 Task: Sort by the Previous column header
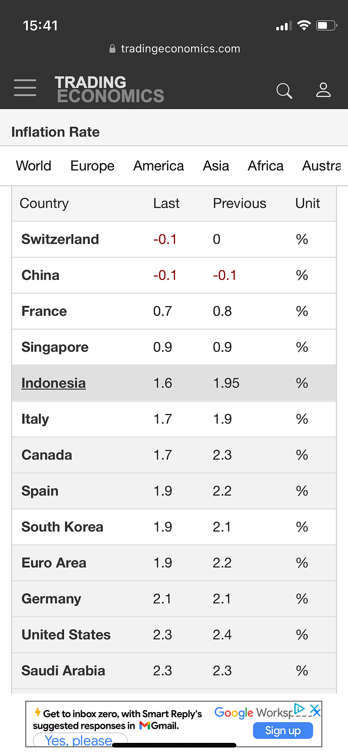tap(240, 203)
